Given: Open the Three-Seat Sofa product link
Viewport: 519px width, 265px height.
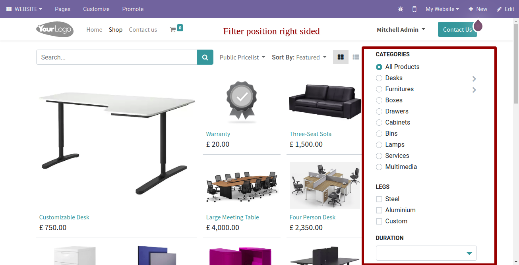Looking at the screenshot, I should tap(310, 134).
